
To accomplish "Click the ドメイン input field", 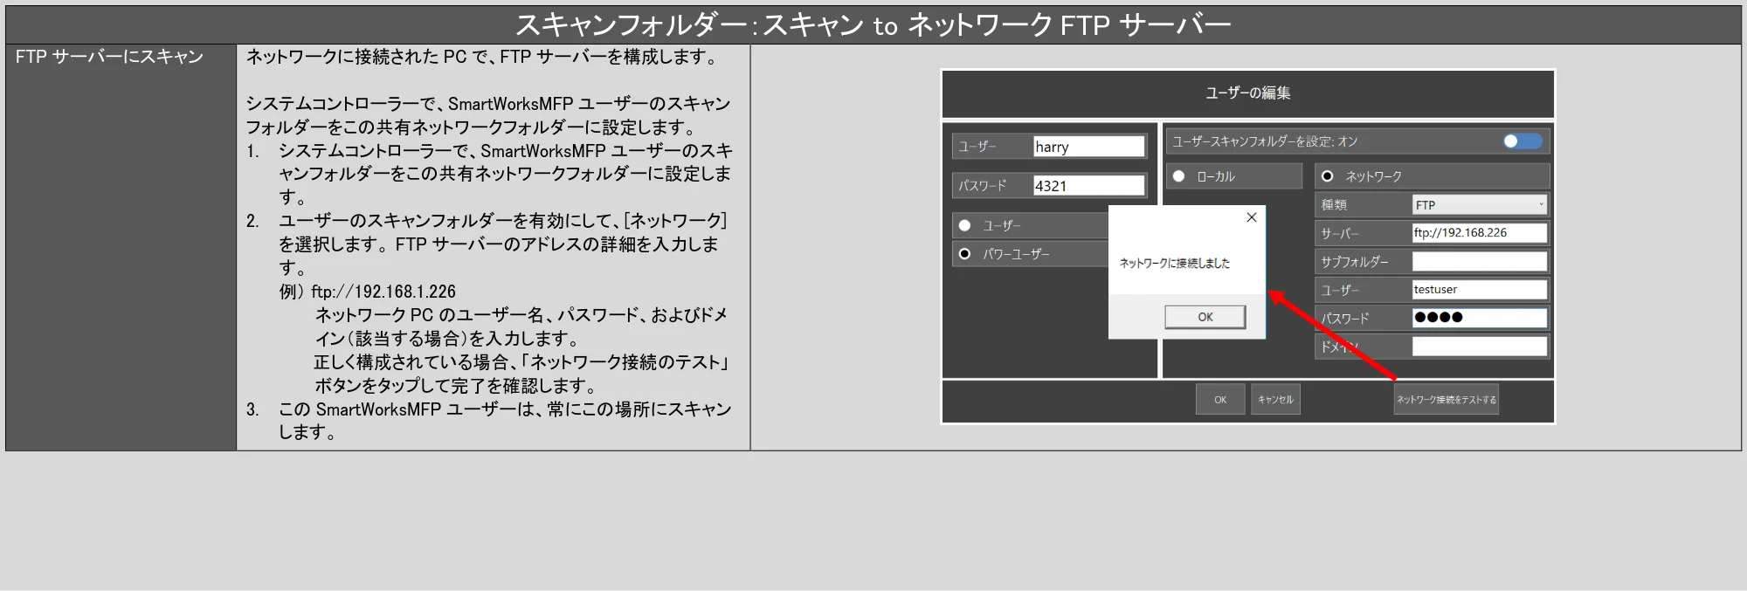I will tap(1479, 347).
